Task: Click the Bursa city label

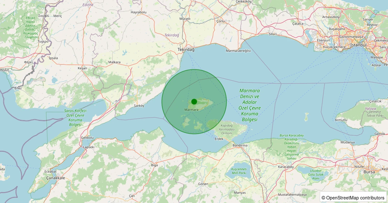Action: pyautogui.click(x=369, y=172)
